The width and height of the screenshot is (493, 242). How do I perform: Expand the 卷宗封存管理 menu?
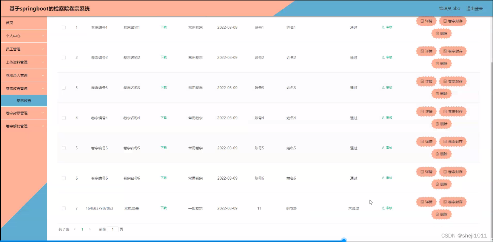[x=23, y=113]
